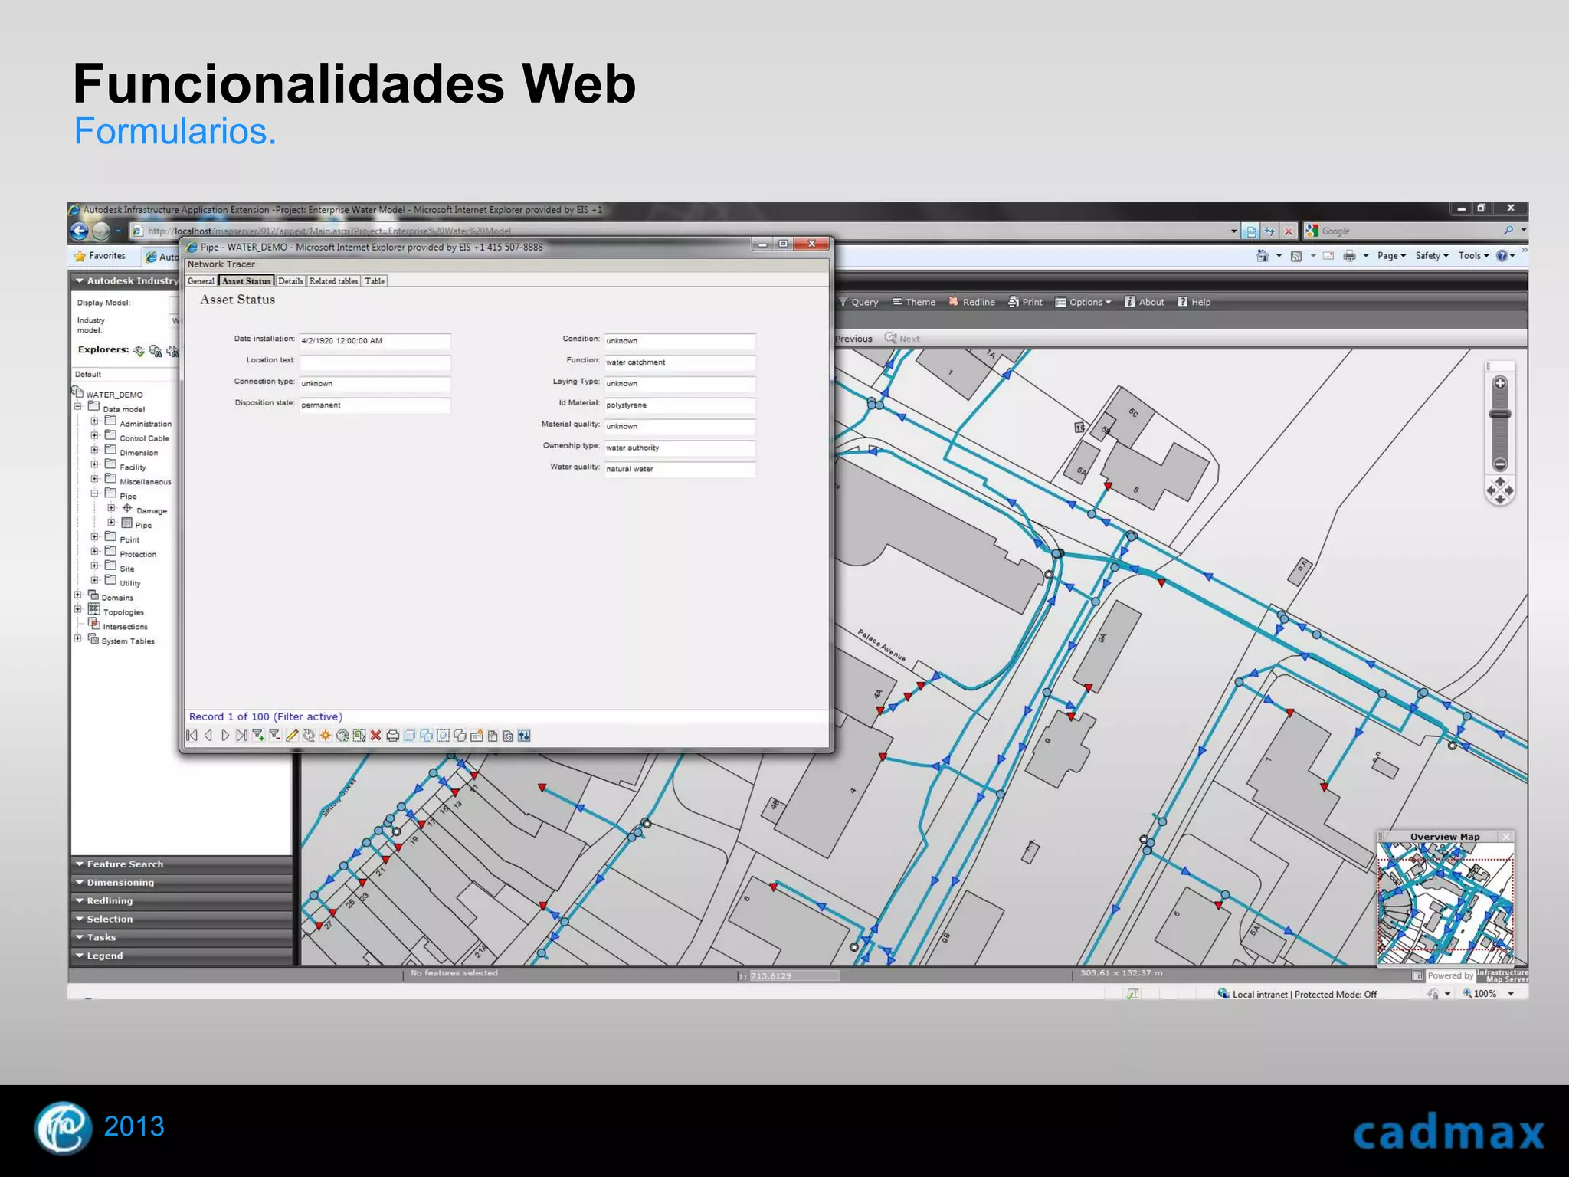Expand the Administration tree node

(x=94, y=421)
